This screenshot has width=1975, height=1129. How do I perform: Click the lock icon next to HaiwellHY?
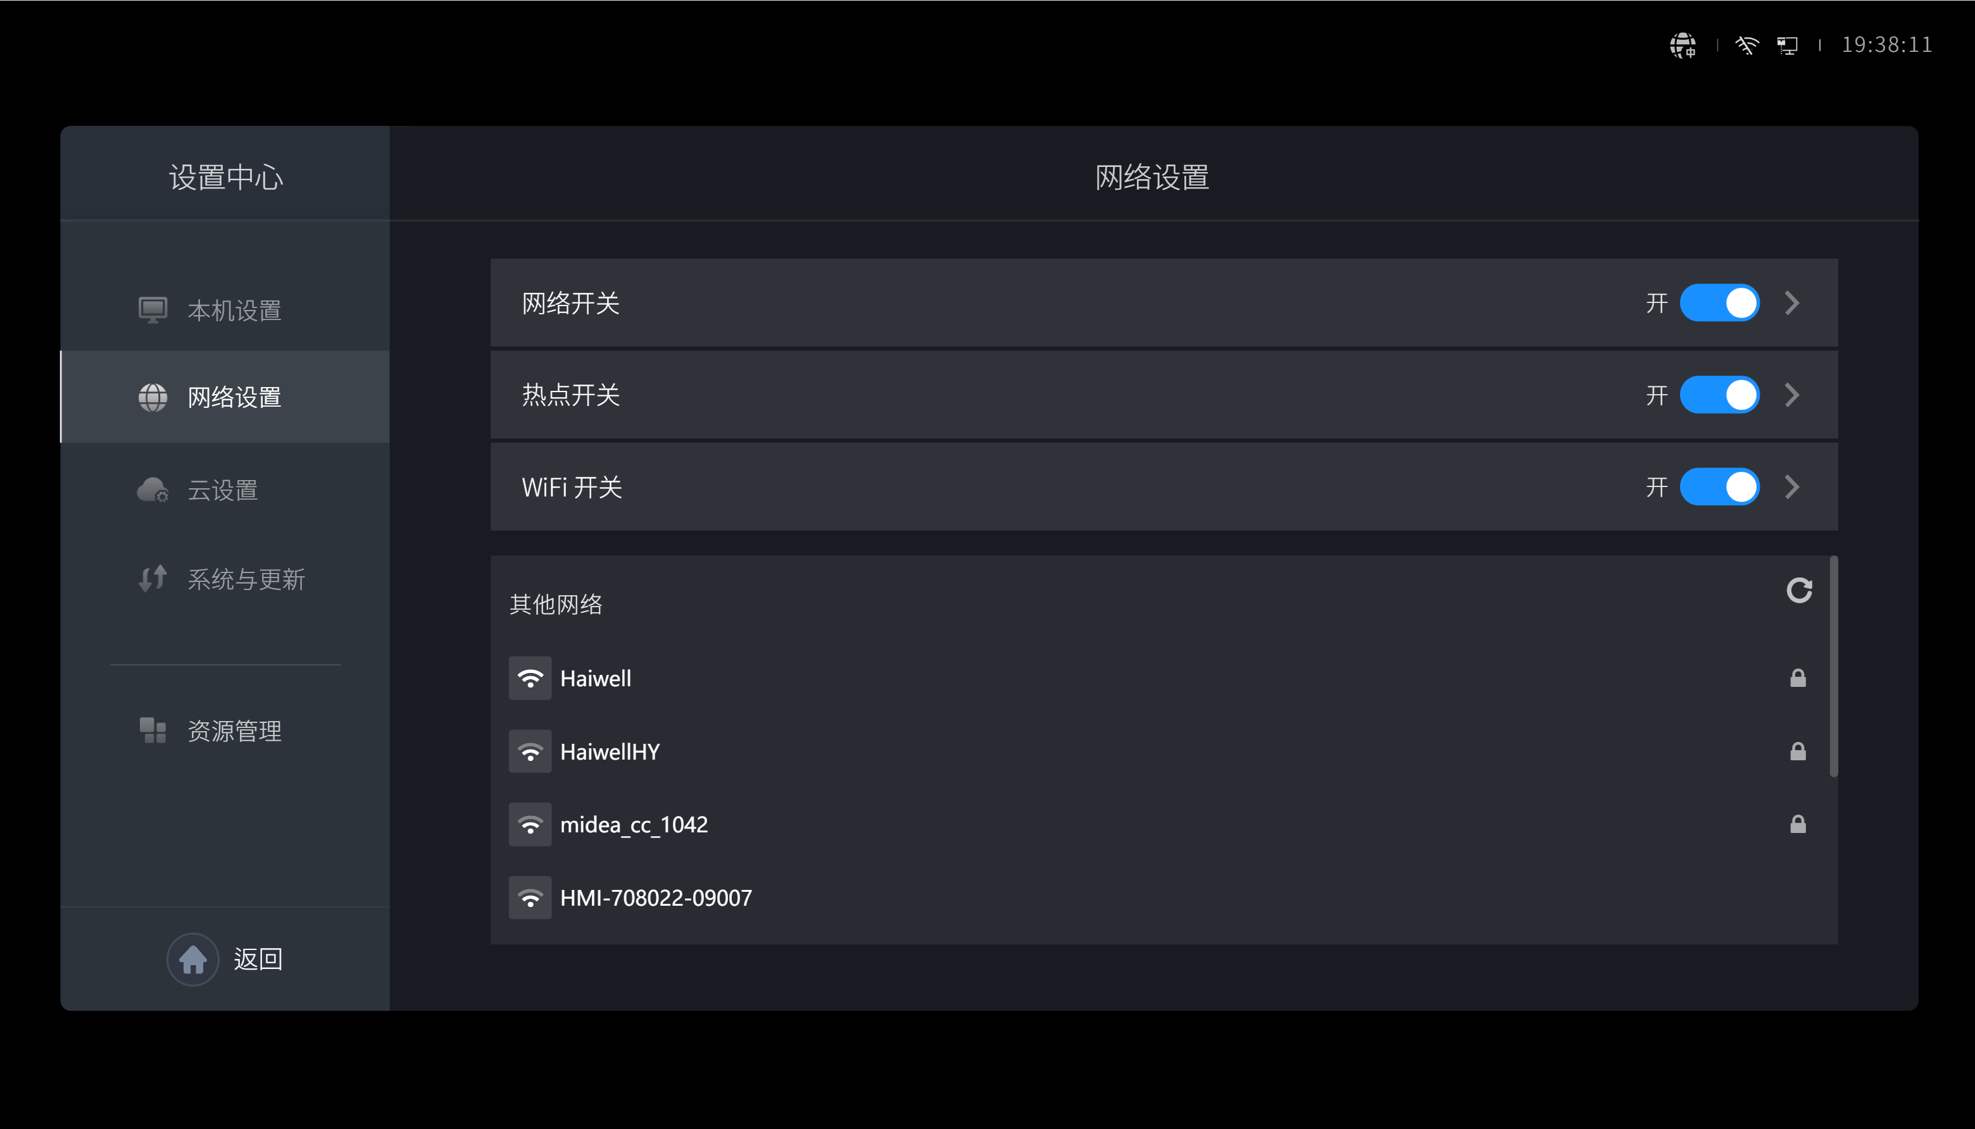[1797, 751]
